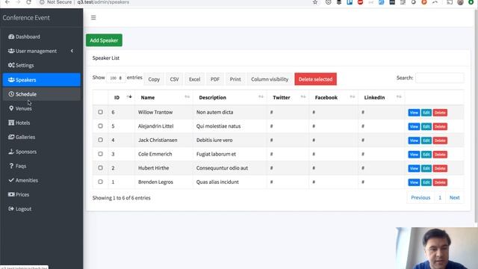
Task: Click the Dashboard gauge icon
Action: (x=11, y=37)
